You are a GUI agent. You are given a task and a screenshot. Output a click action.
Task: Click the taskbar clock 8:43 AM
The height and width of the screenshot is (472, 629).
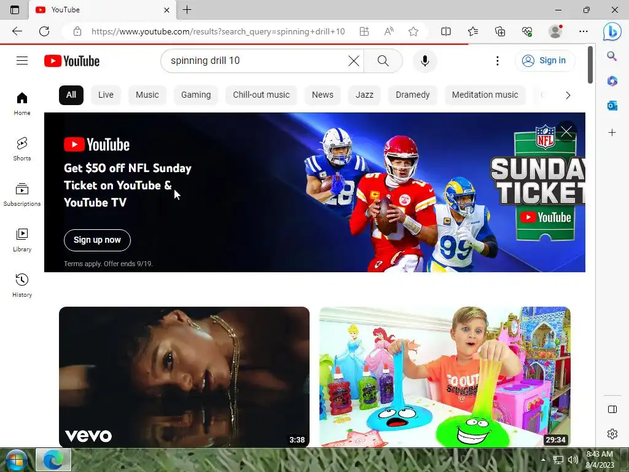click(600, 460)
